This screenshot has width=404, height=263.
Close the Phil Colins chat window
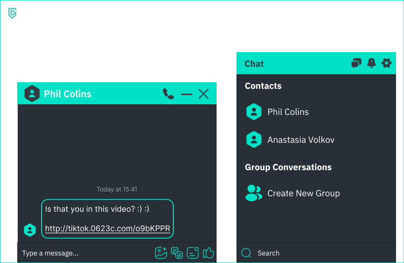pos(203,94)
